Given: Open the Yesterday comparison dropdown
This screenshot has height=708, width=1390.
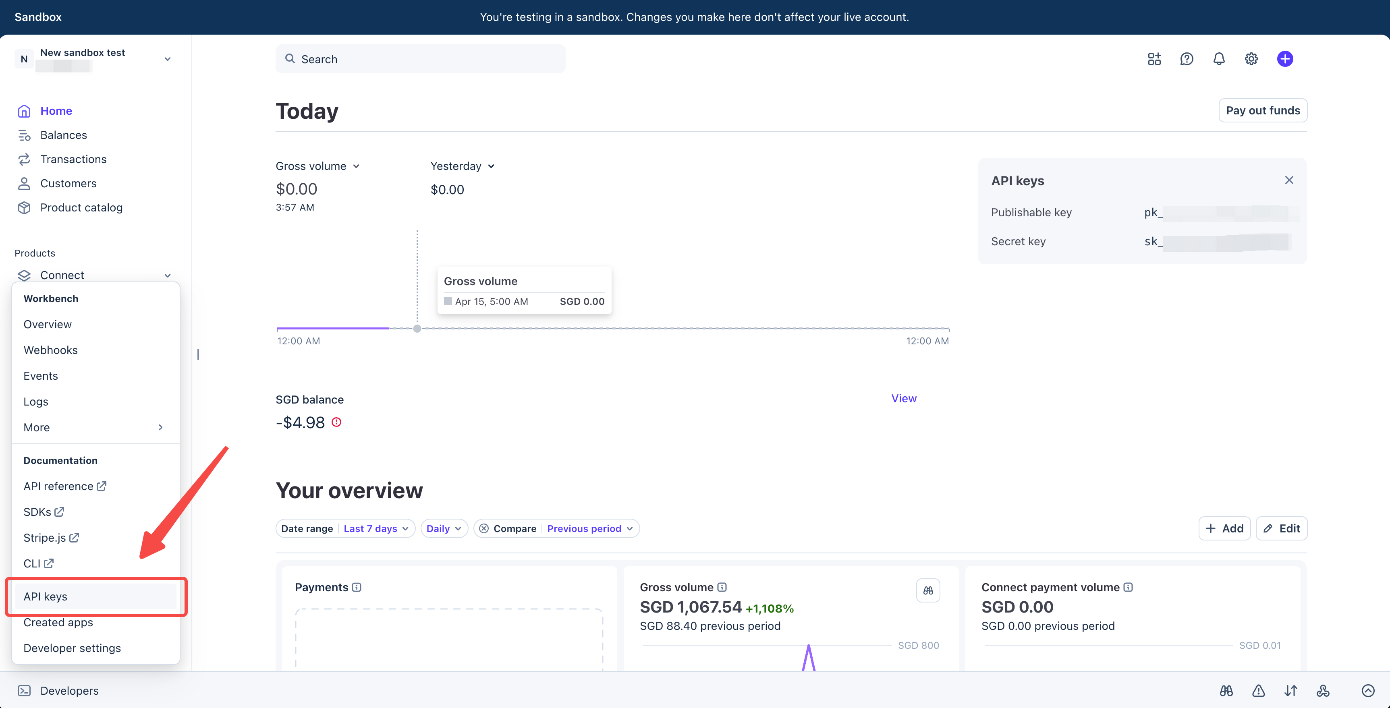Looking at the screenshot, I should tap(463, 166).
